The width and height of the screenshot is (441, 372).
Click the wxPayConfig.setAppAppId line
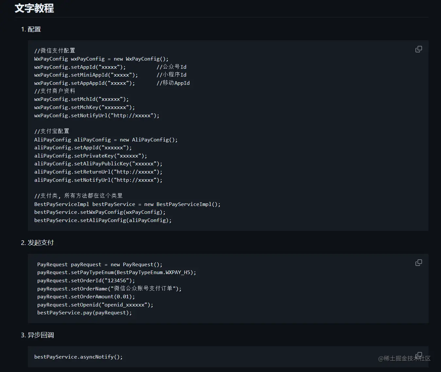click(x=84, y=83)
